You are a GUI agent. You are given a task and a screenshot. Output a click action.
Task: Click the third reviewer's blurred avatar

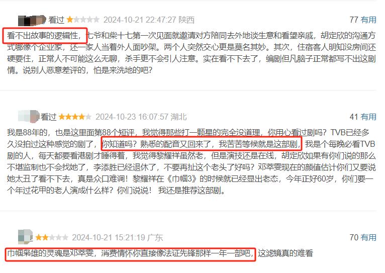25,236
